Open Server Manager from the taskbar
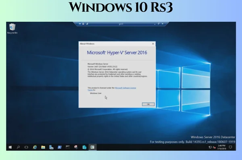Viewport: 242px width, 160px height. 51,147
